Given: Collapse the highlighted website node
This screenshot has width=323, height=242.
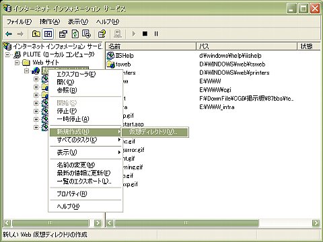Looking at the screenshot, I should click(x=26, y=71).
